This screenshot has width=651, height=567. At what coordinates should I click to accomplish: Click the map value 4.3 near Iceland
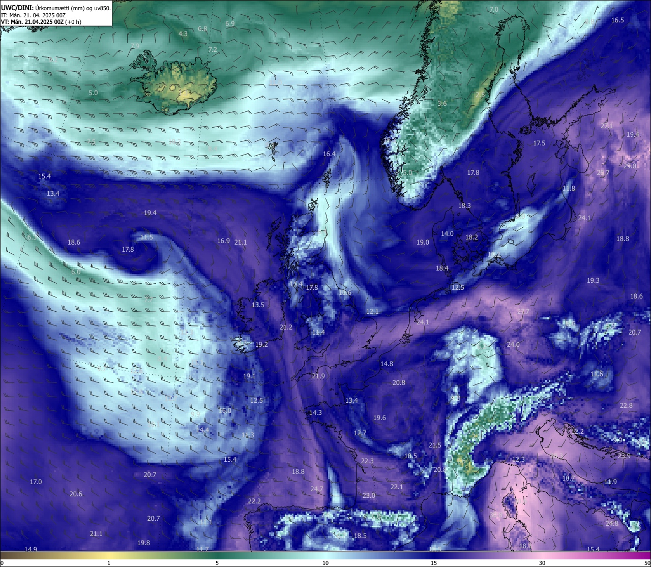point(183,34)
